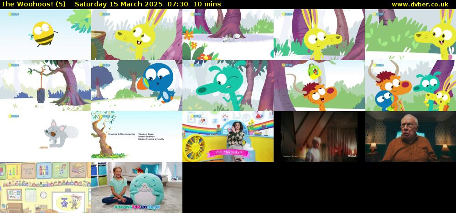This screenshot has height=213, width=456.
Task: Click the blue bird with orange beak frame
Action: coord(137,86)
